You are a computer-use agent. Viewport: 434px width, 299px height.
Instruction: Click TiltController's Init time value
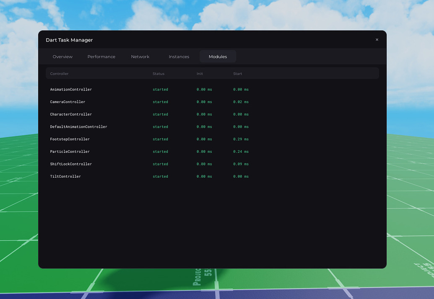204,177
